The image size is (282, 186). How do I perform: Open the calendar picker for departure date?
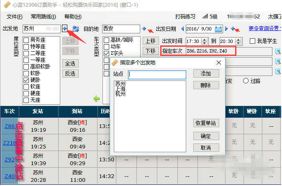click(x=218, y=29)
